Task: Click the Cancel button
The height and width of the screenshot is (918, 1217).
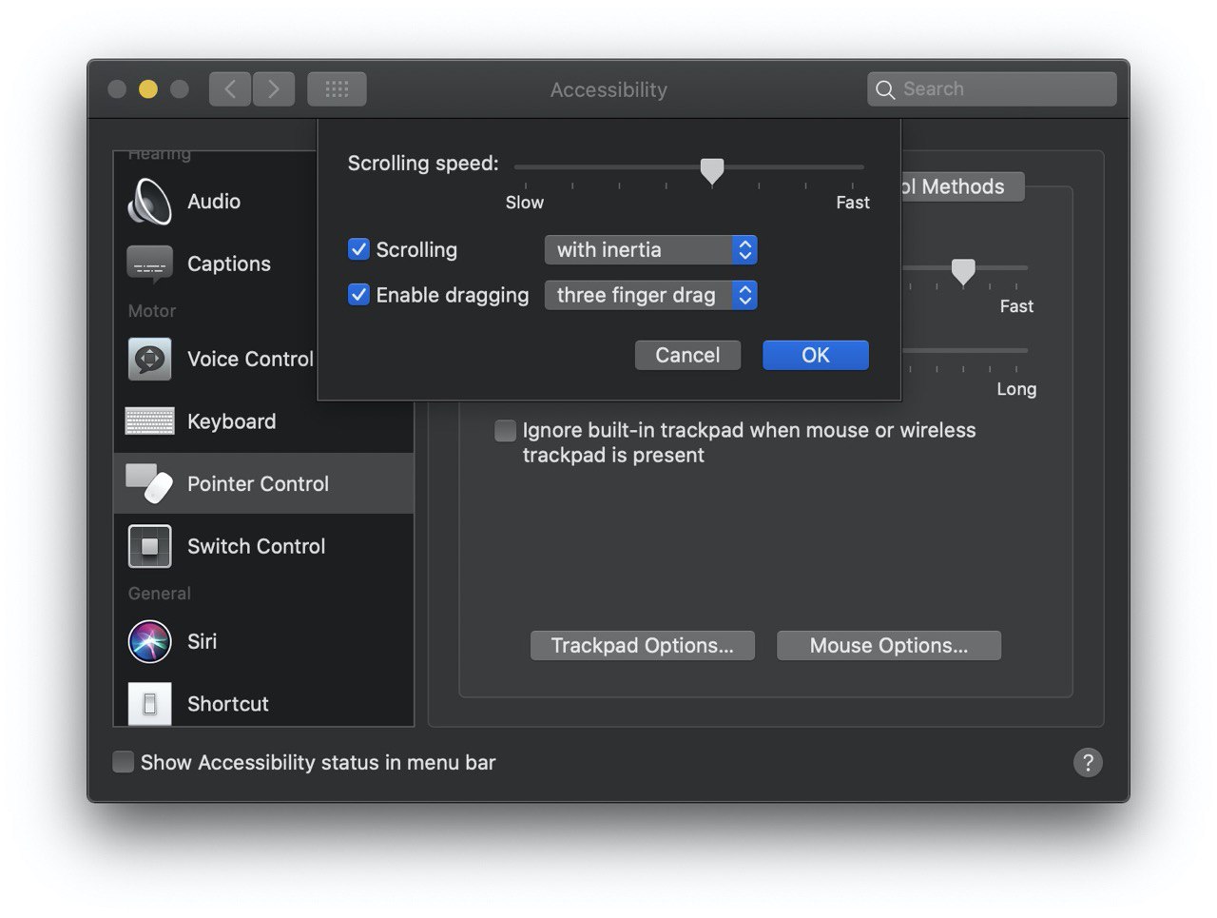Action: tap(687, 355)
